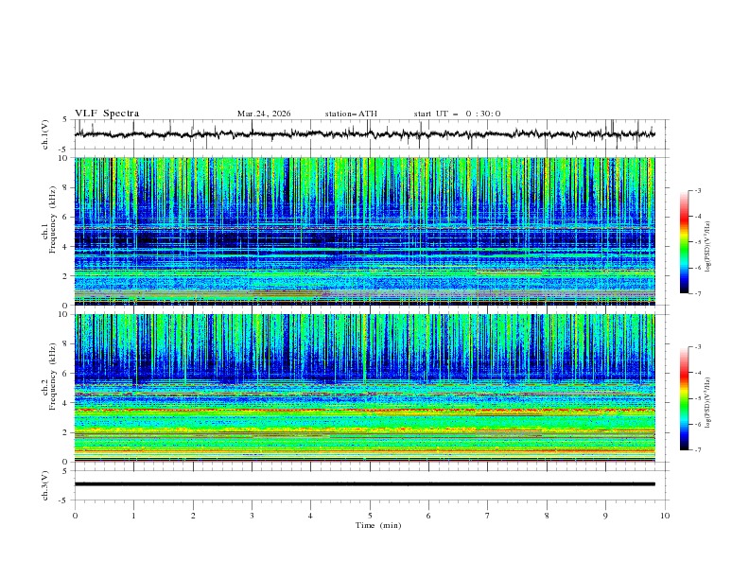749x579 pixels.
Task: Click the ch.2 spectrogram panel
Action: 364,388
